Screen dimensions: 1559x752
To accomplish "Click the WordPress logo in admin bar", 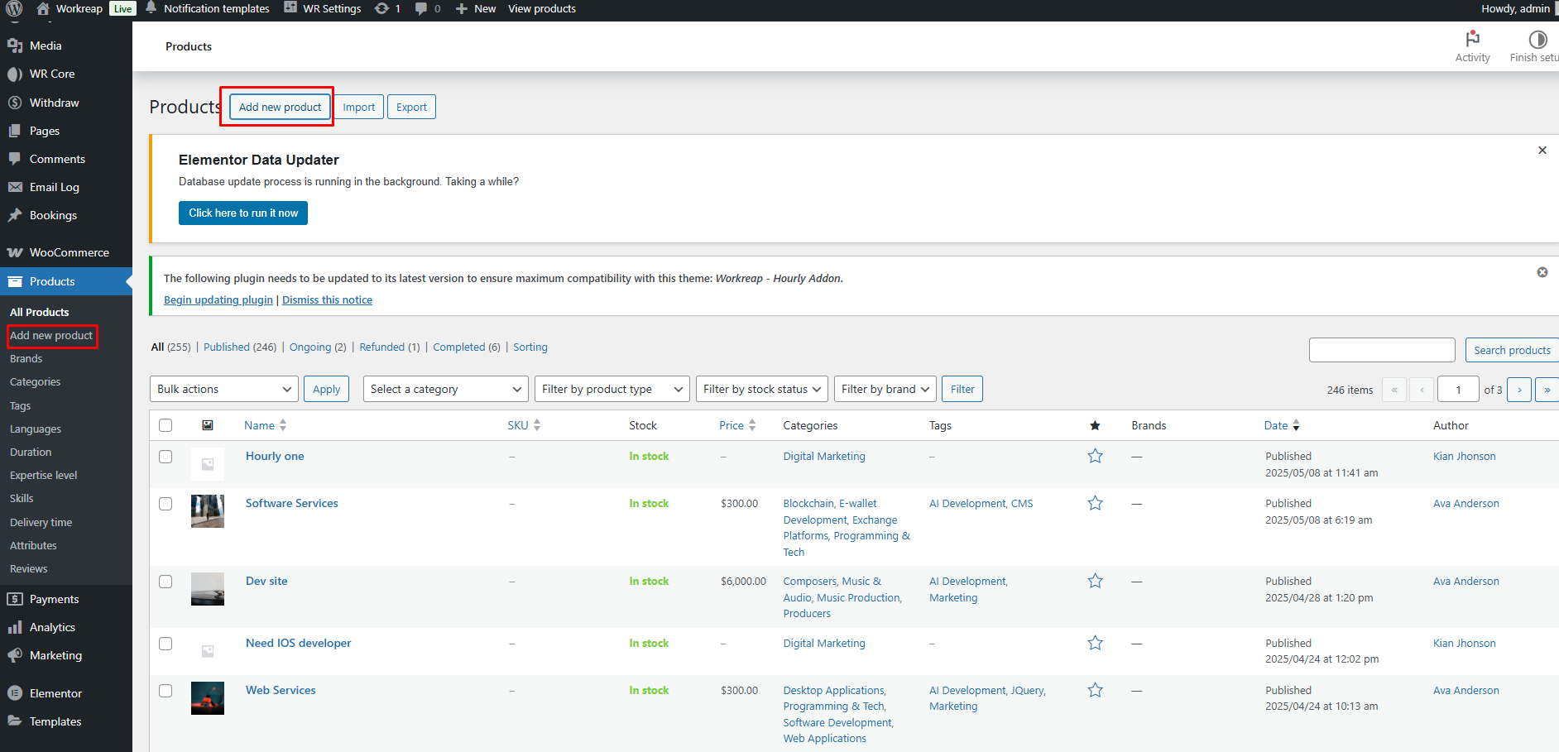I will 14,8.
